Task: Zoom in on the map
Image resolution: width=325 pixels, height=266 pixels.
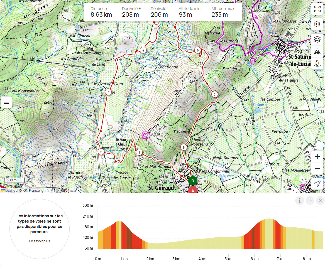Action: (317, 157)
